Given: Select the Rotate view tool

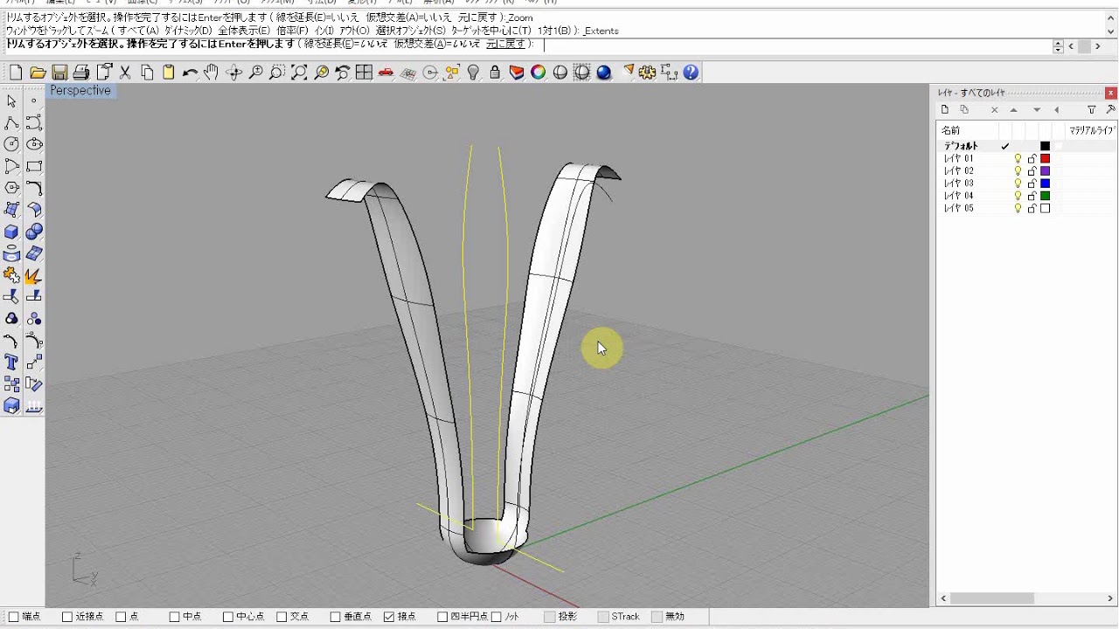Looking at the screenshot, I should point(233,73).
